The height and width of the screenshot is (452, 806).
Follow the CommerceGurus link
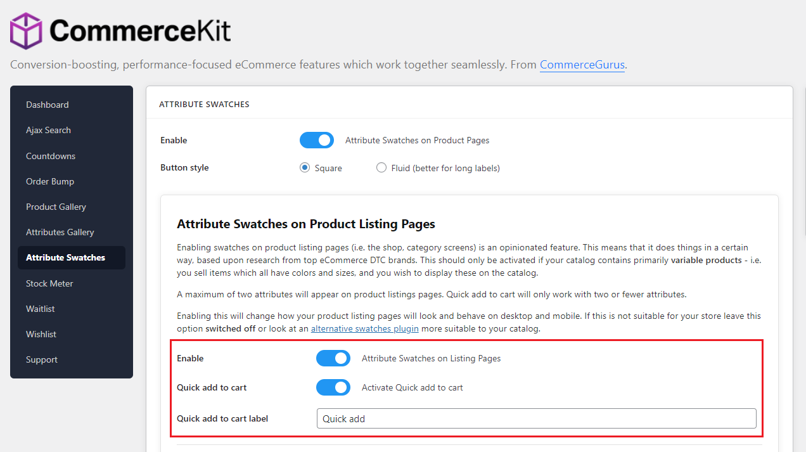click(582, 65)
